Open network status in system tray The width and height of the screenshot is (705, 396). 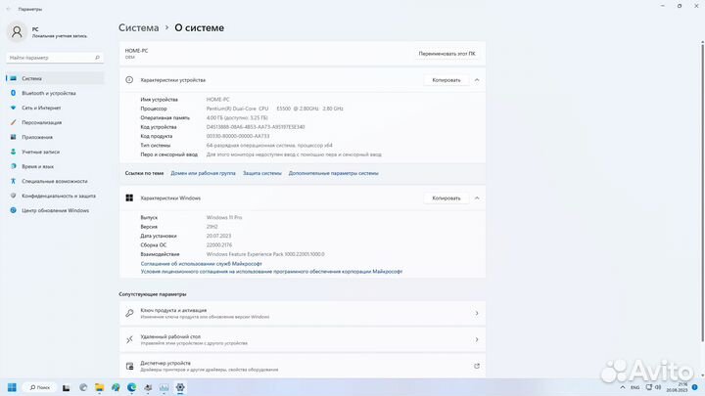[649, 387]
